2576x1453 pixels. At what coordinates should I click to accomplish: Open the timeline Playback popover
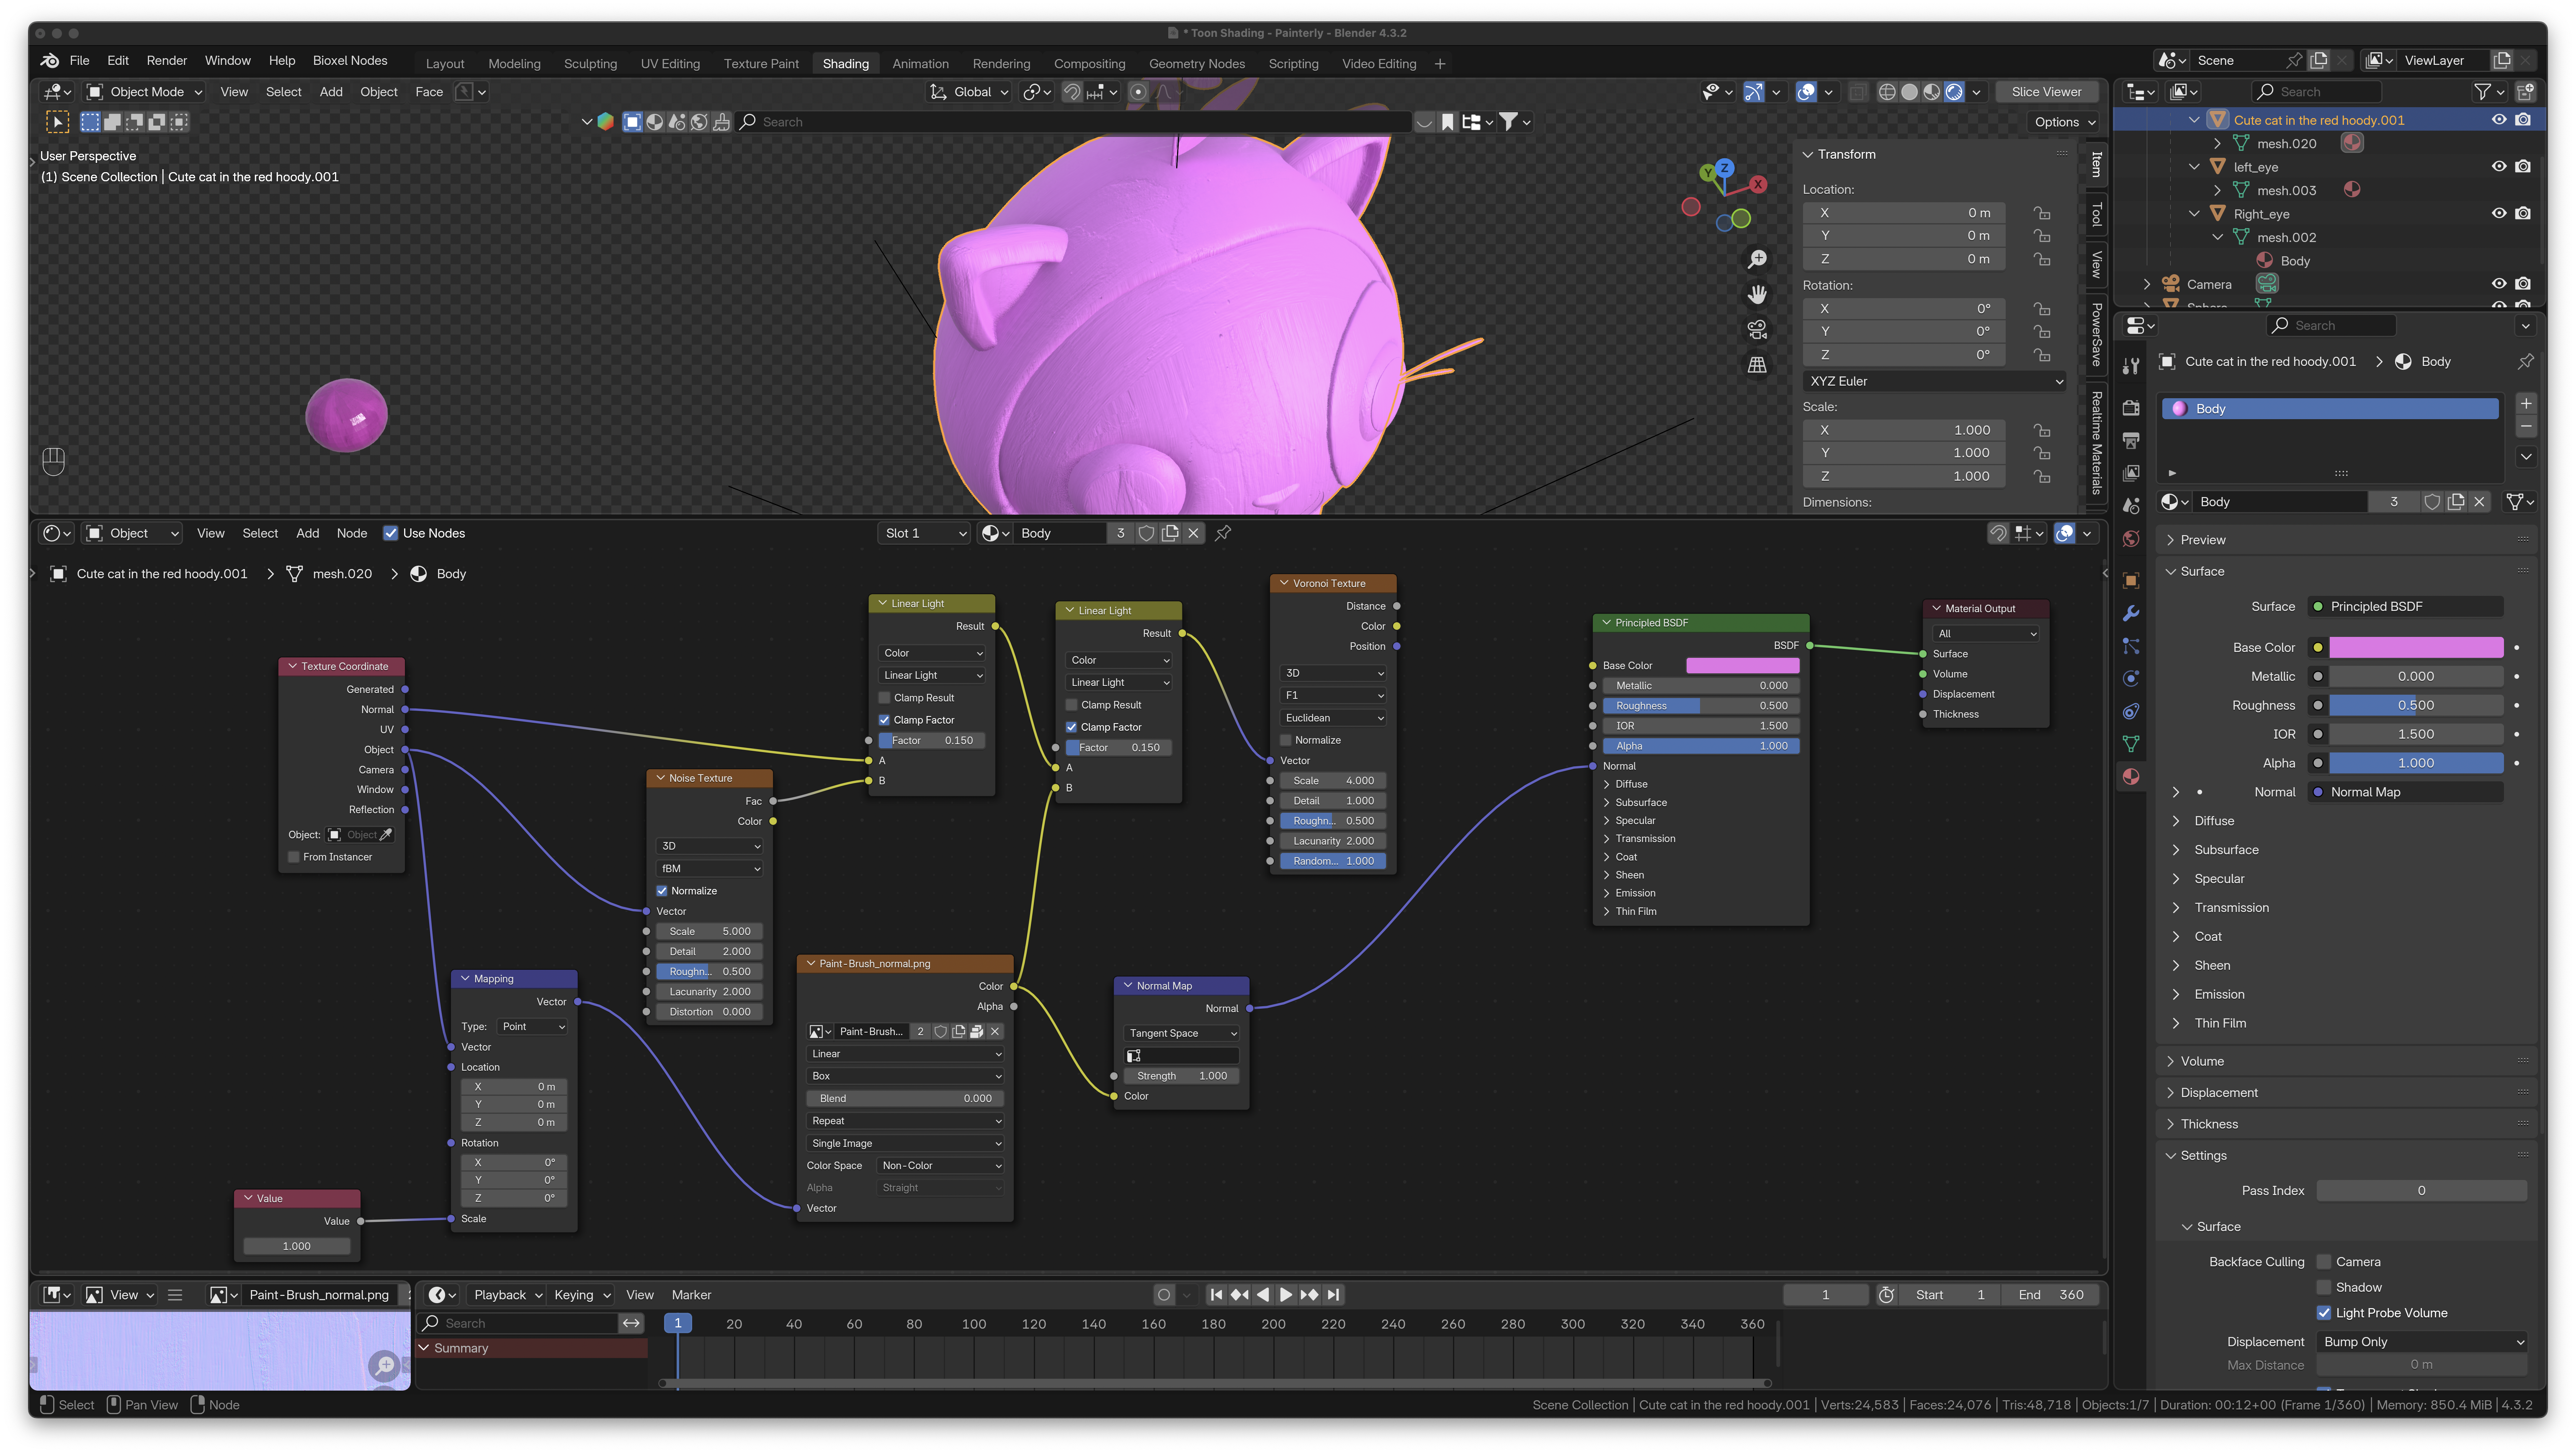[507, 1295]
